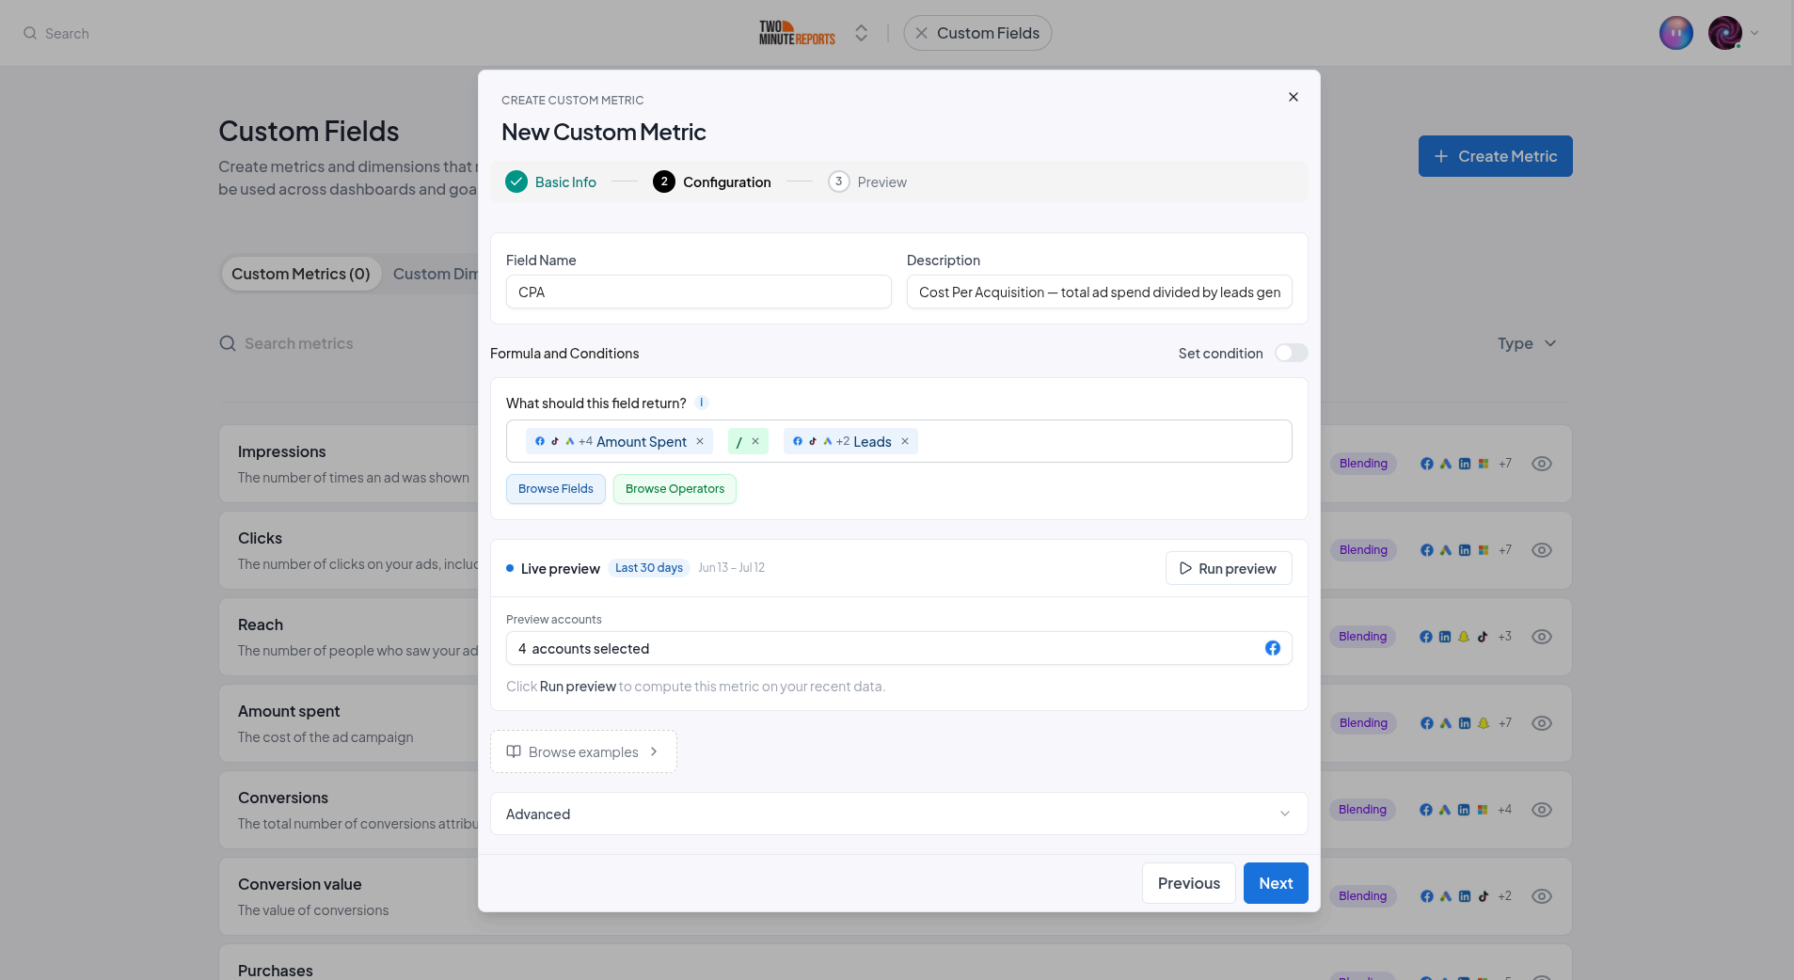Screen dimensions: 1794x980
Task: Click the search metrics magnifier icon
Action: coord(228,343)
